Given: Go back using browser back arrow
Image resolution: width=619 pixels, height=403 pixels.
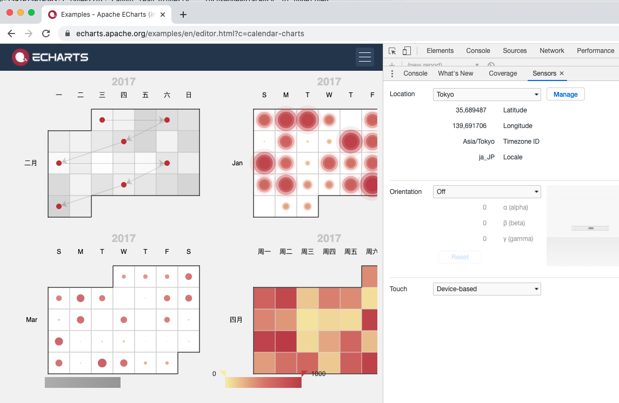Looking at the screenshot, I should [x=11, y=33].
